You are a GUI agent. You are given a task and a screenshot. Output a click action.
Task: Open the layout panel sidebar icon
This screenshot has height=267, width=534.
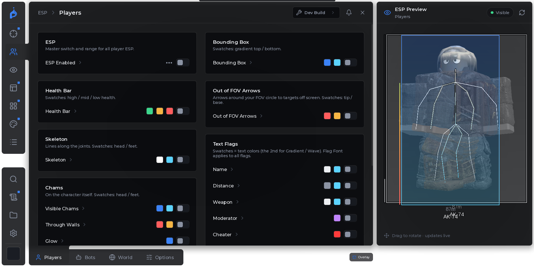13,88
